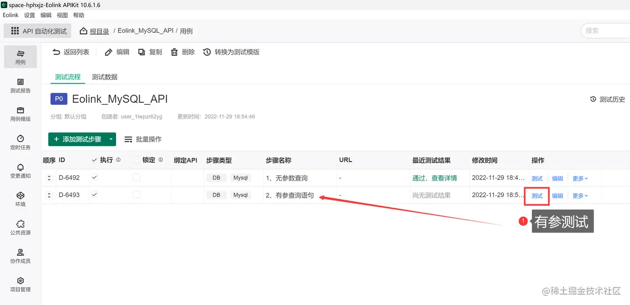Image resolution: width=630 pixels, height=305 pixels.
Task: Click 测试 link for row D-6493
Action: click(x=537, y=196)
